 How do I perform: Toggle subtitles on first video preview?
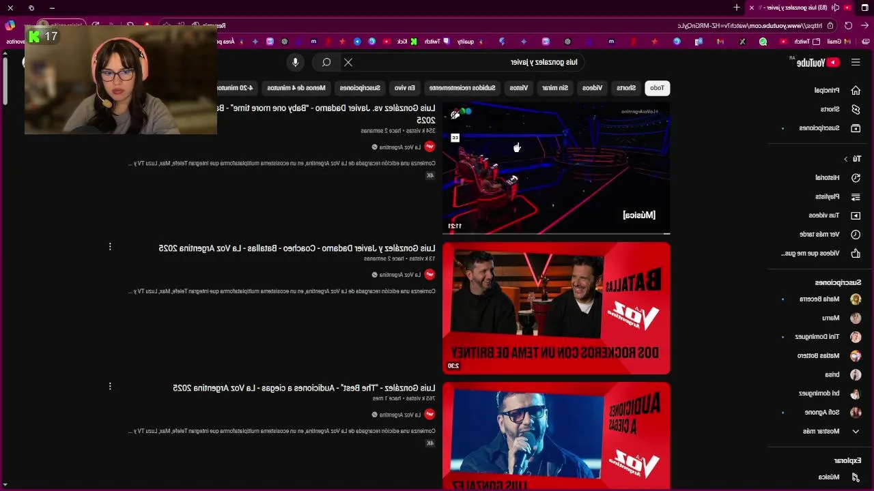[x=455, y=138]
